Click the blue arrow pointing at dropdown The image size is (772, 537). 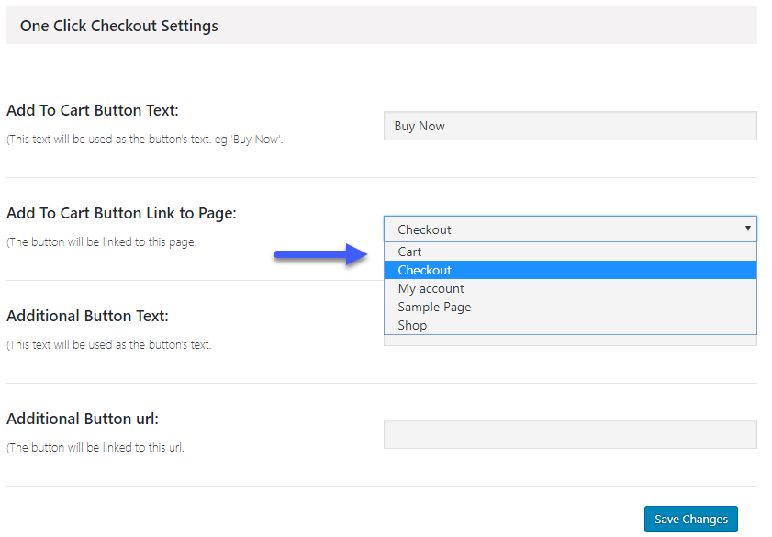pyautogui.click(x=321, y=254)
